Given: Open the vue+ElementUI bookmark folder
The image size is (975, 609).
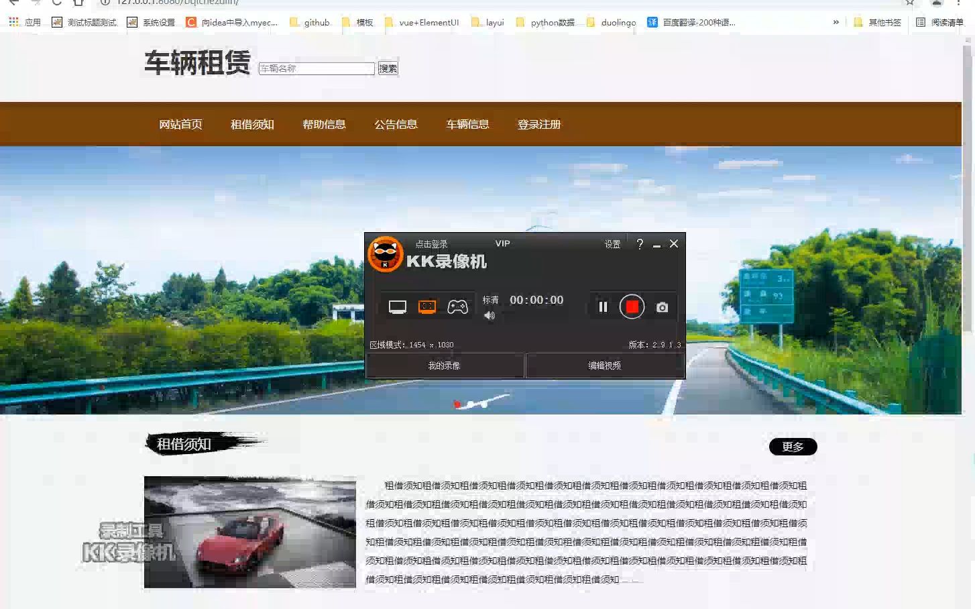Looking at the screenshot, I should 422,22.
